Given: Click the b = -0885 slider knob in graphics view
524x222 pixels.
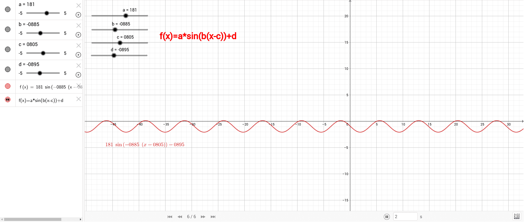Looking at the screenshot, I should (115, 30).
